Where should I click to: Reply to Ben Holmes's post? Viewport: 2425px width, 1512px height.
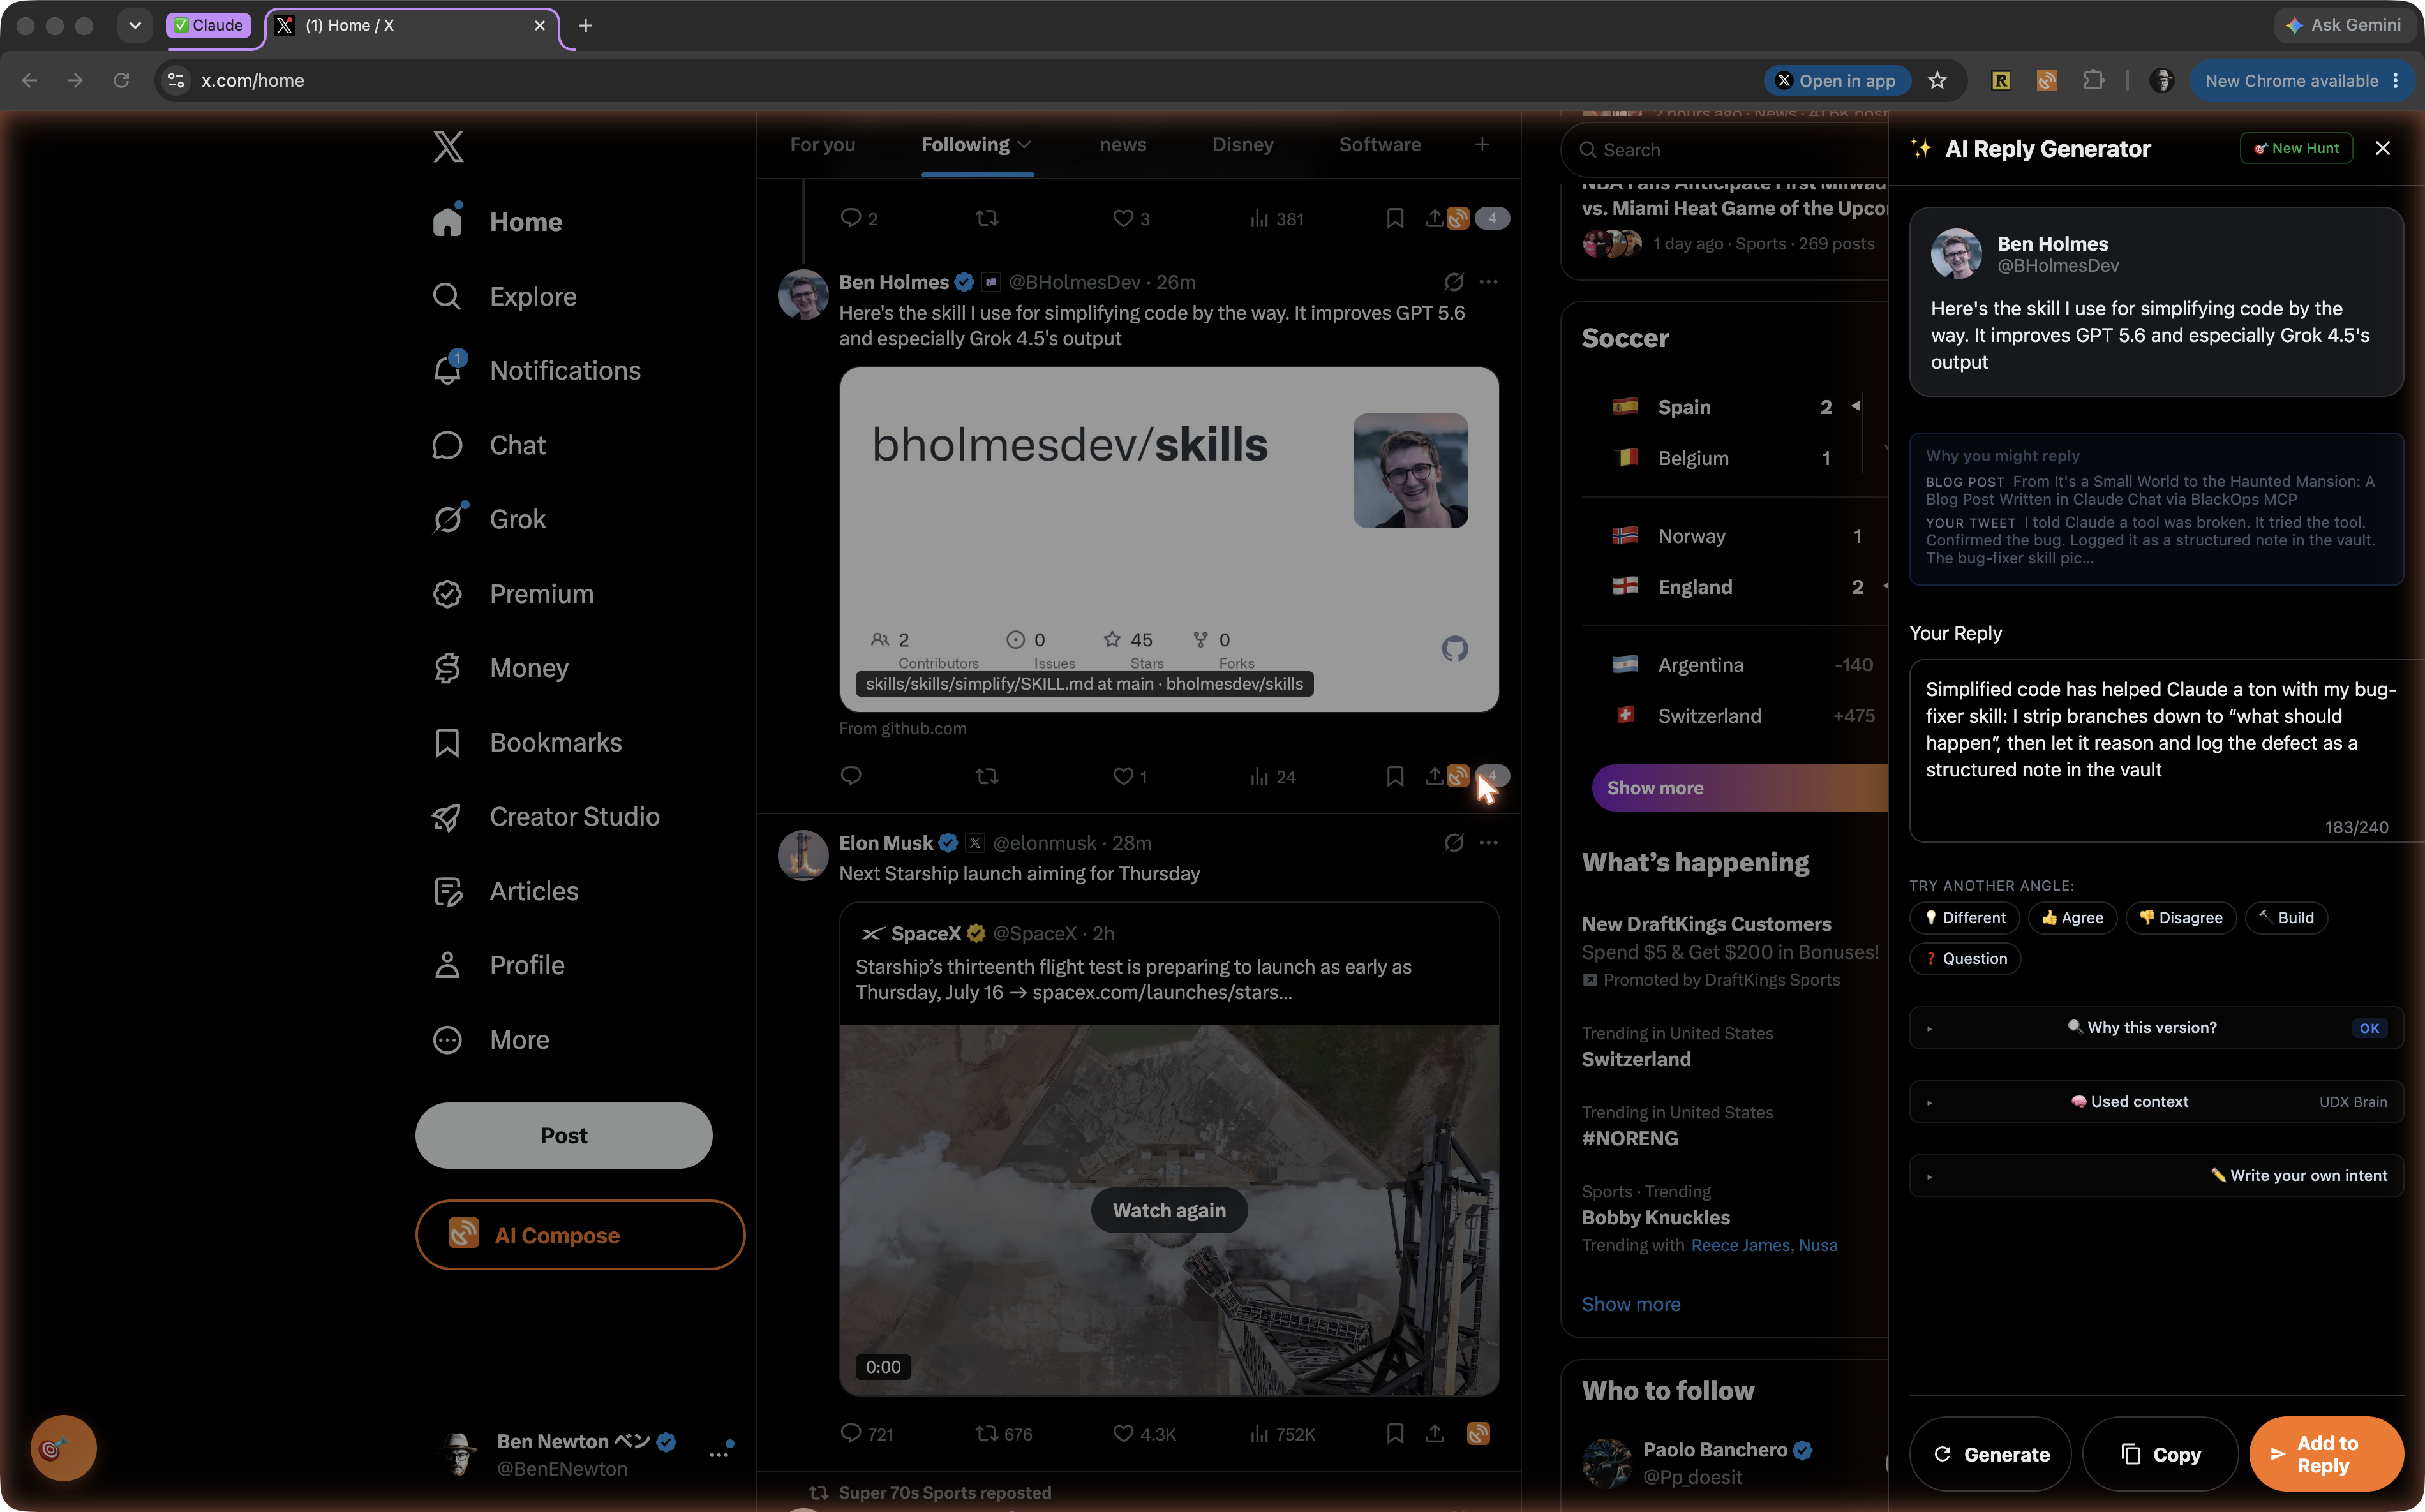point(851,776)
